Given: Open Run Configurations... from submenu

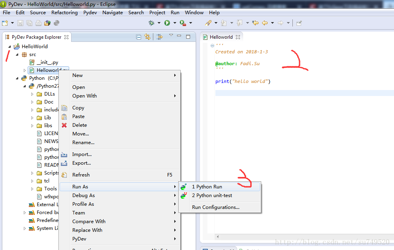Looking at the screenshot, I should [x=220, y=207].
